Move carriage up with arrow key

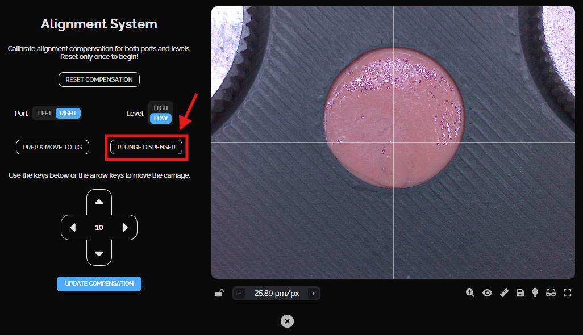click(99, 202)
